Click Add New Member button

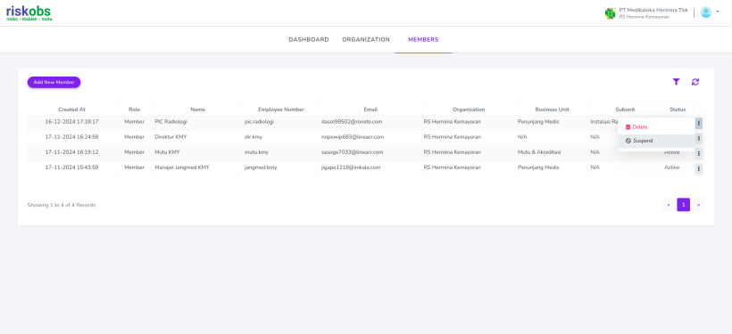click(54, 82)
